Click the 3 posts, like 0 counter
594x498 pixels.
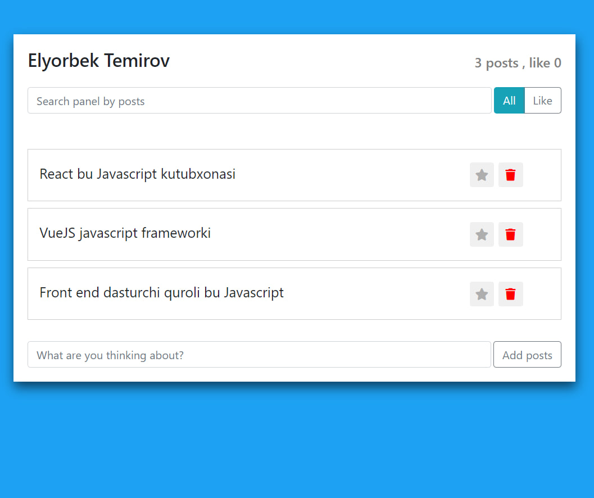tap(518, 63)
